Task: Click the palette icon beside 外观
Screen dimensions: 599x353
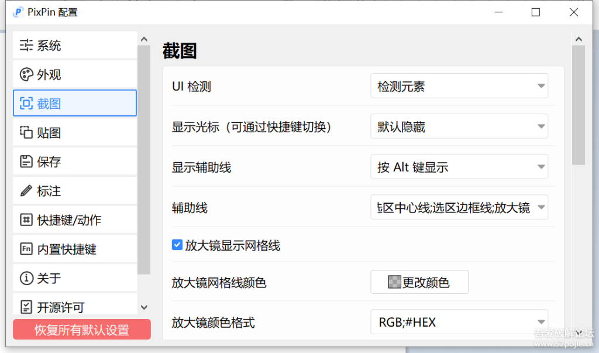Action: (26, 75)
